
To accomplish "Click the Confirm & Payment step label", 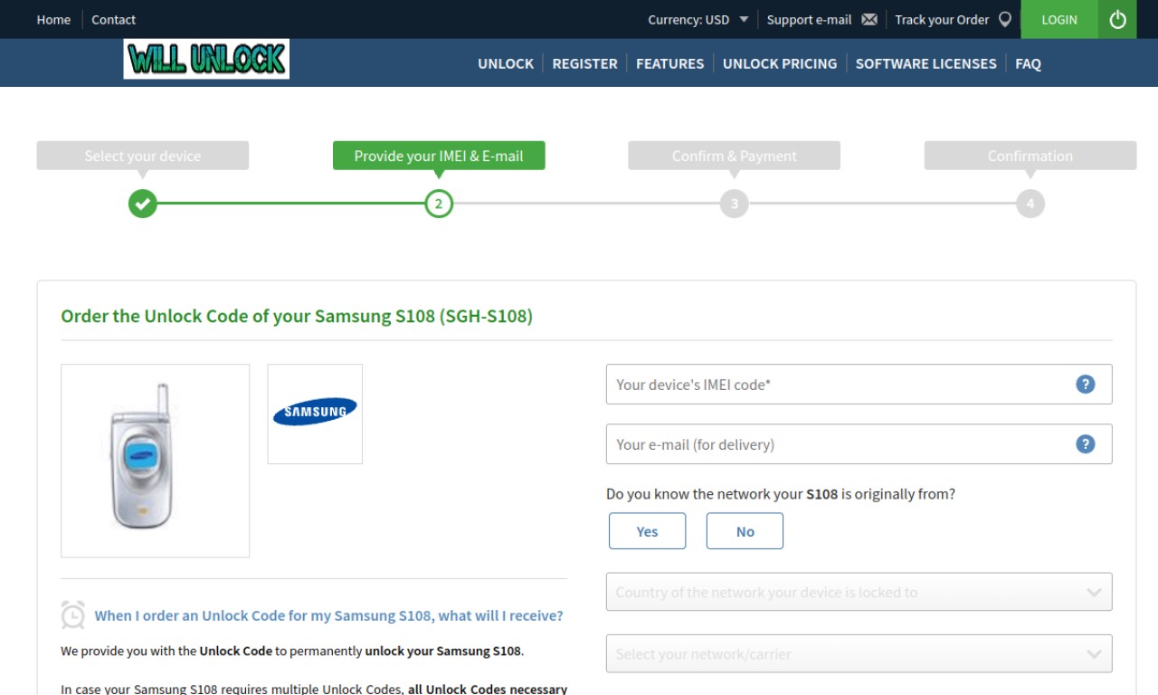I will [735, 156].
